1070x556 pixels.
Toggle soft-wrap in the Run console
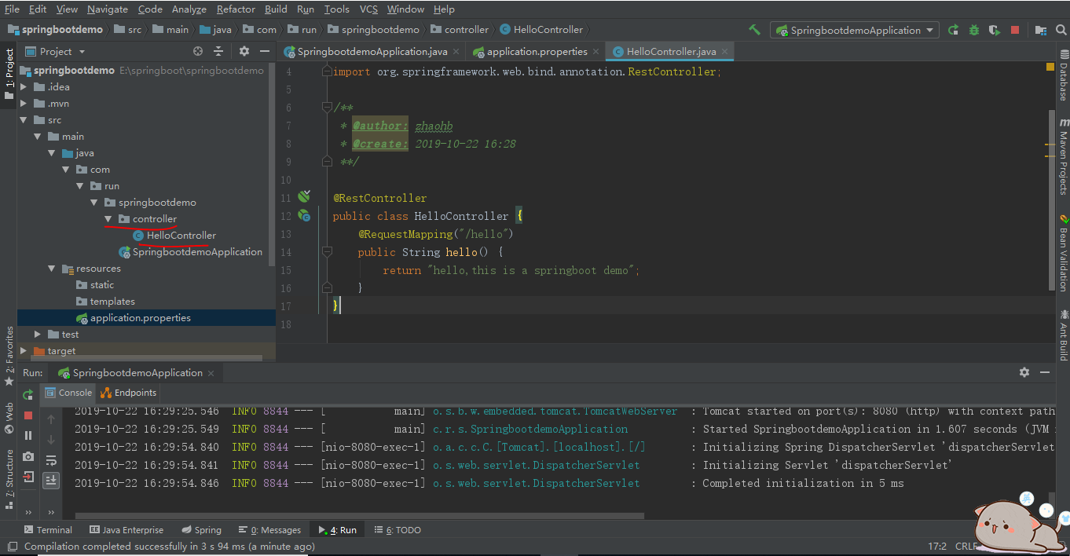(x=51, y=459)
